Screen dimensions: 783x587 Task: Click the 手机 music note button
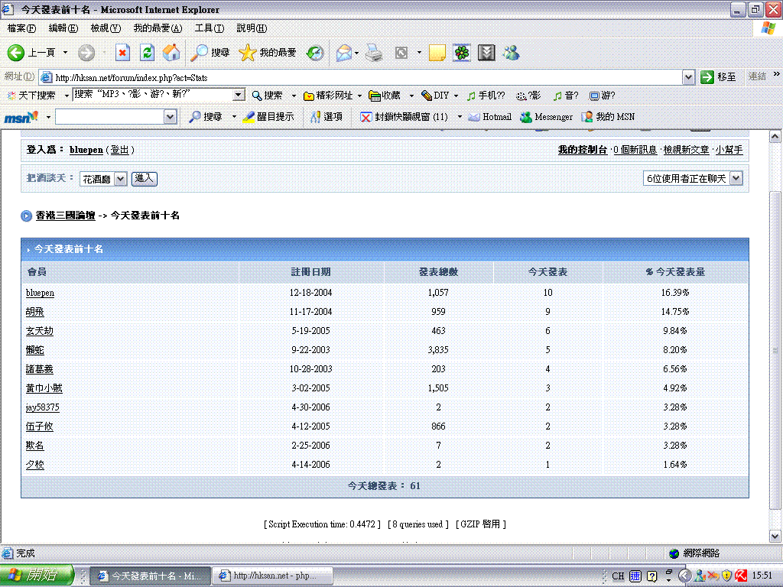[x=486, y=96]
